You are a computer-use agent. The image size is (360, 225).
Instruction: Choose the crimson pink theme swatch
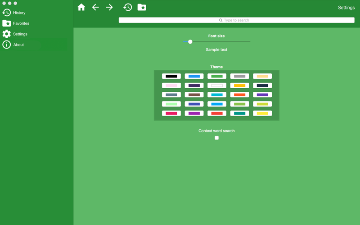click(x=171, y=113)
